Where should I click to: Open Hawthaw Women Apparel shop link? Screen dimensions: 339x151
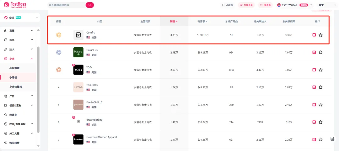[x=102, y=137]
